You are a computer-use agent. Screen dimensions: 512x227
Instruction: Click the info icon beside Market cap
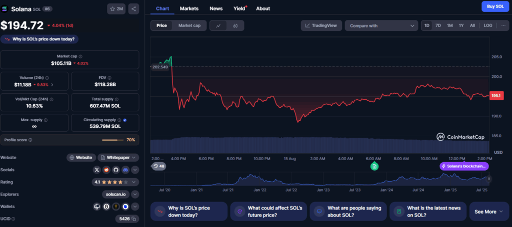(80, 56)
